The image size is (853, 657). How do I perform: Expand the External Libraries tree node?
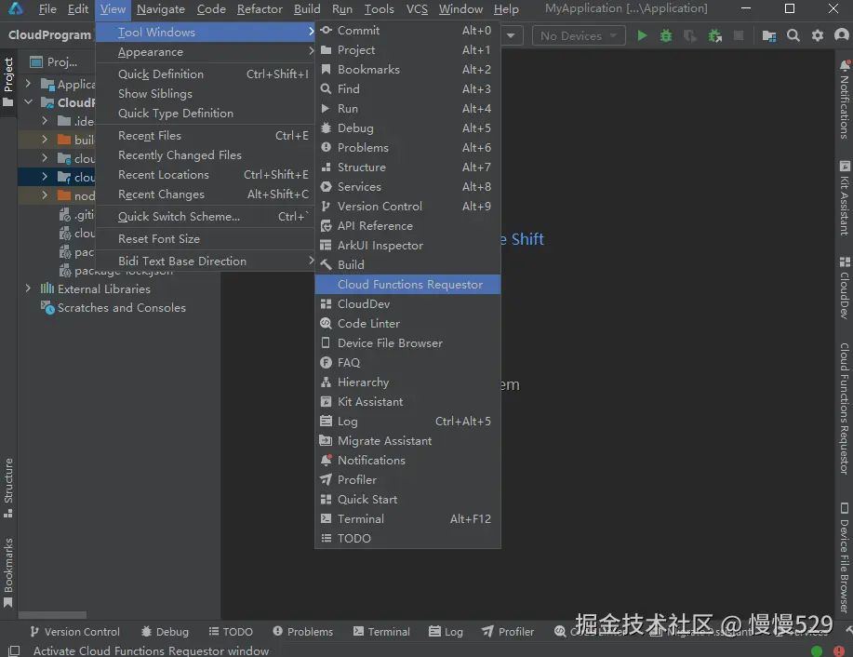click(x=28, y=288)
